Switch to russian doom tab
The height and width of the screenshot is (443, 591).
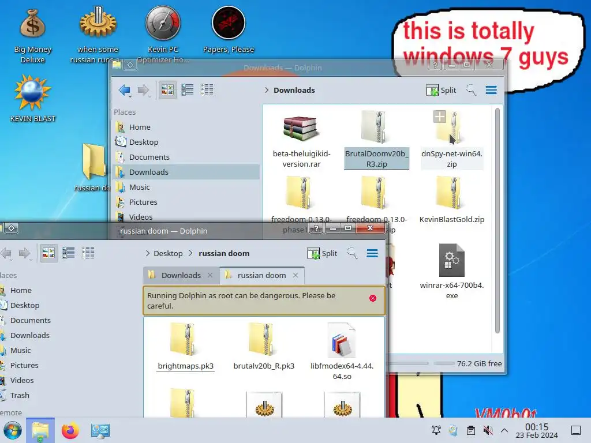pyautogui.click(x=261, y=275)
